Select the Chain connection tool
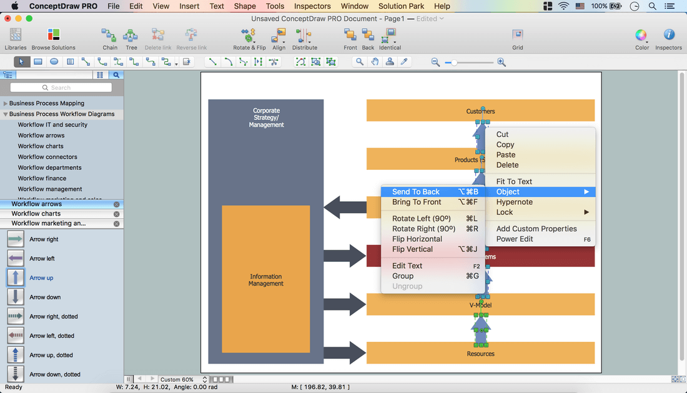Viewport: 687px width, 393px height. [109, 35]
